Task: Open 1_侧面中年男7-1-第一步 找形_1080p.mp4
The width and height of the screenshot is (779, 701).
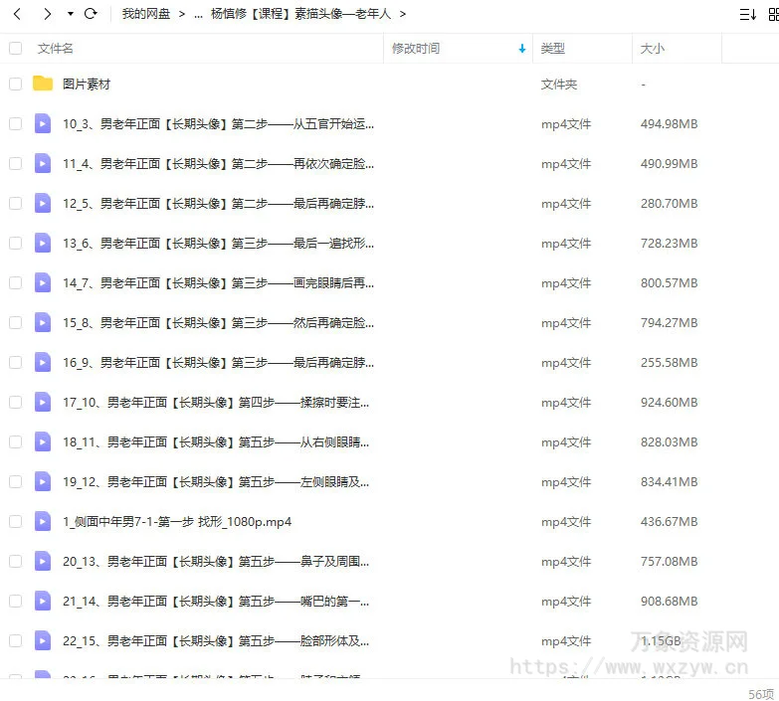Action: (x=177, y=521)
